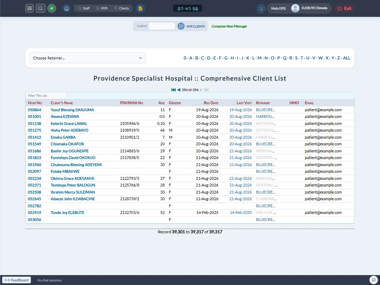Click the digital clock display
This screenshot has height=285, width=380.
188,8
